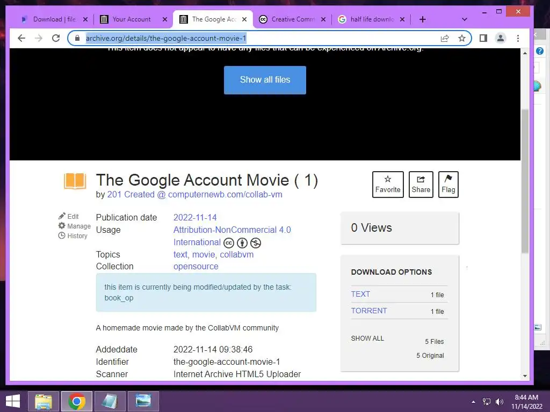Click the blue help icon in background window

coord(540,51)
